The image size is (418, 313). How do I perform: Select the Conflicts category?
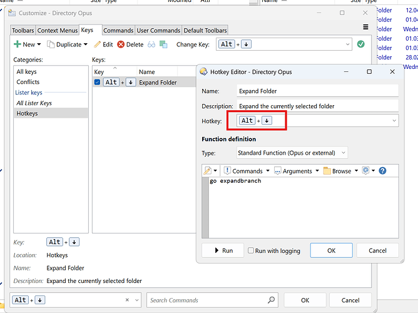[x=51, y=82]
